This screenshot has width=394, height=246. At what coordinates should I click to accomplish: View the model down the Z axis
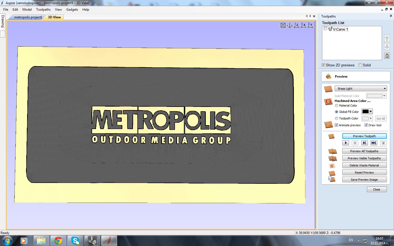click(x=297, y=25)
